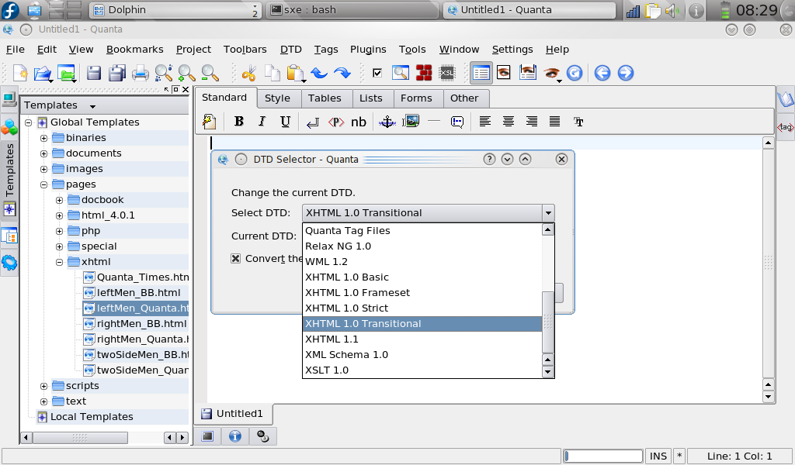Select WML 1.2 option
This screenshot has height=465, width=795.
coord(422,262)
